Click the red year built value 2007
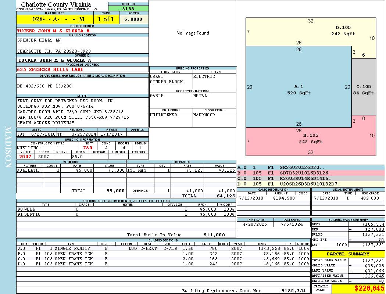Screen dimensions: 386x294 25,157
